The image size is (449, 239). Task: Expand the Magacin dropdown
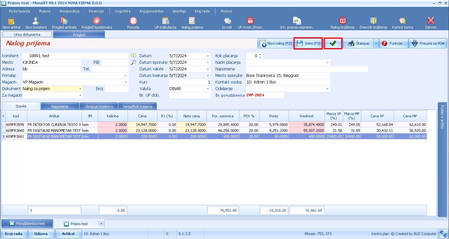tap(126, 82)
